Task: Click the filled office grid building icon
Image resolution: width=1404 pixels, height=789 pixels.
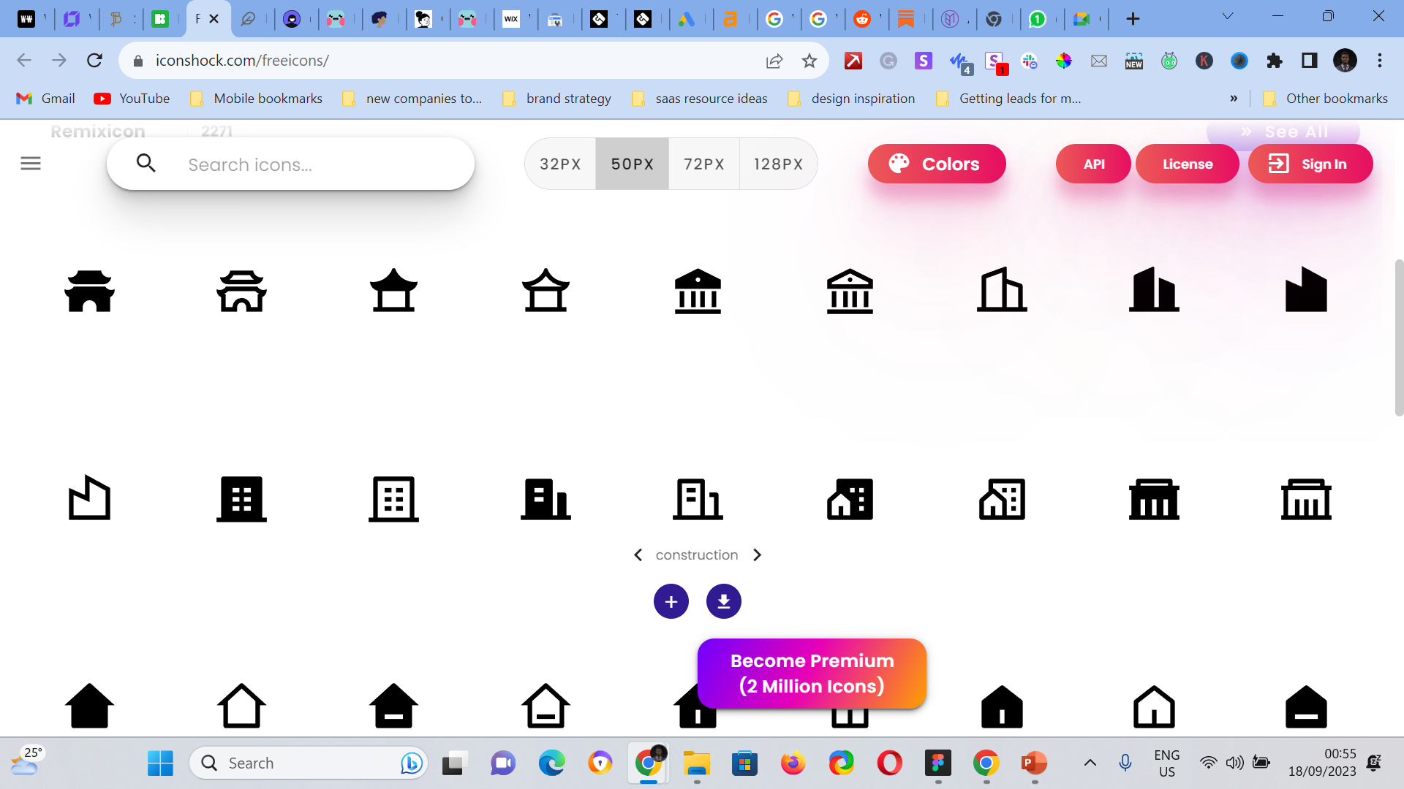Action: (241, 500)
